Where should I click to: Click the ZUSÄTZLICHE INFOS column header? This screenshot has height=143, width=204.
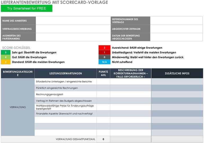(x=177, y=73)
